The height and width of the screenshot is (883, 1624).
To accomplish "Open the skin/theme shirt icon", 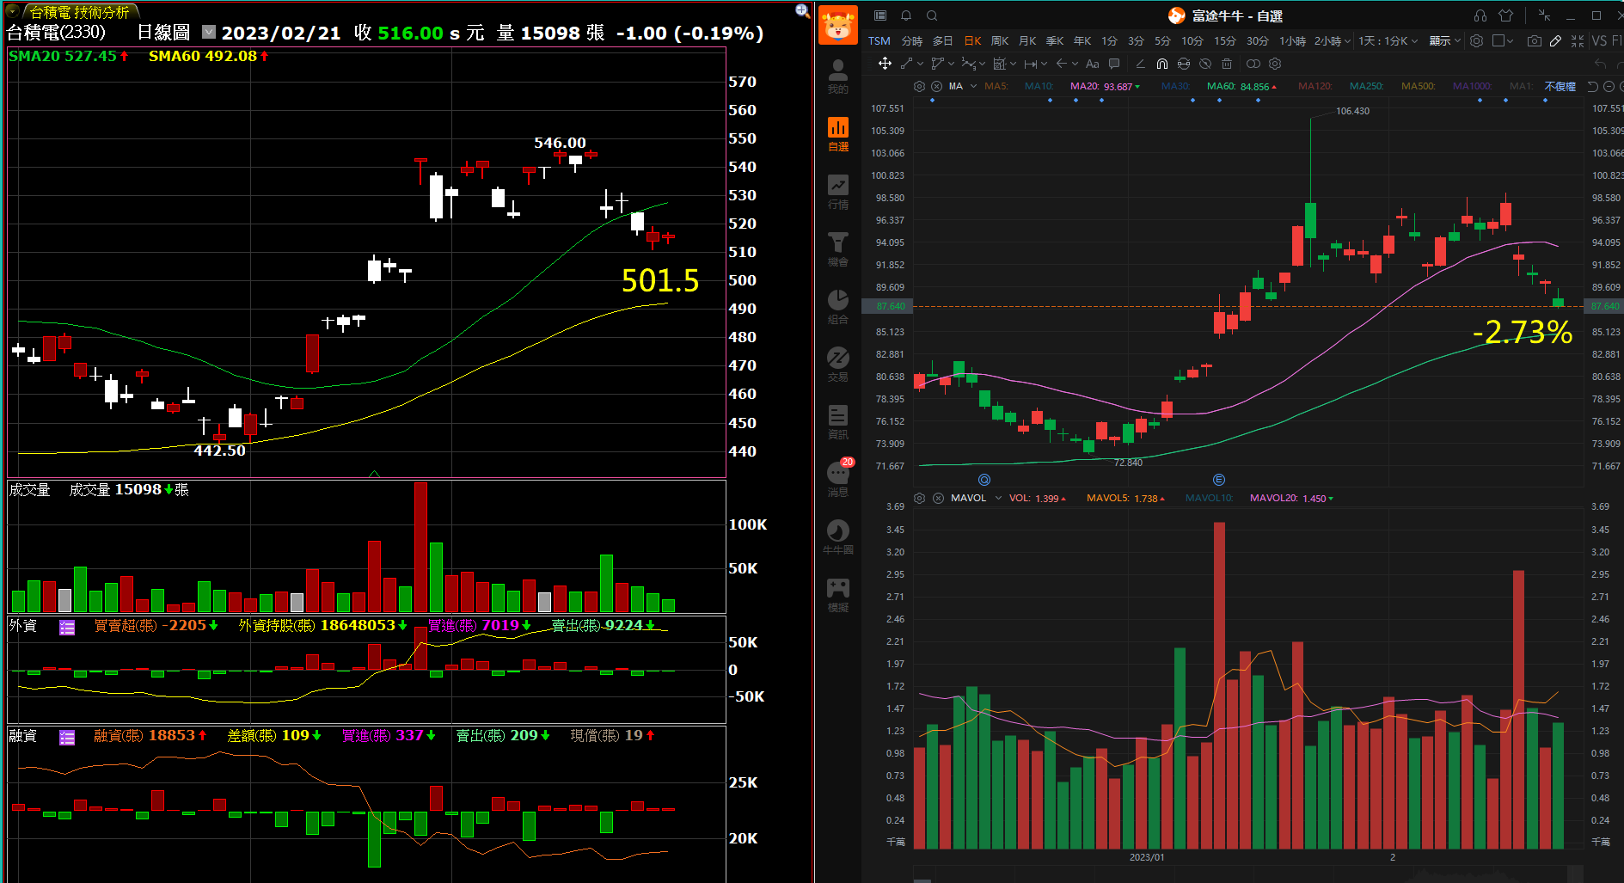I will pyautogui.click(x=1505, y=15).
